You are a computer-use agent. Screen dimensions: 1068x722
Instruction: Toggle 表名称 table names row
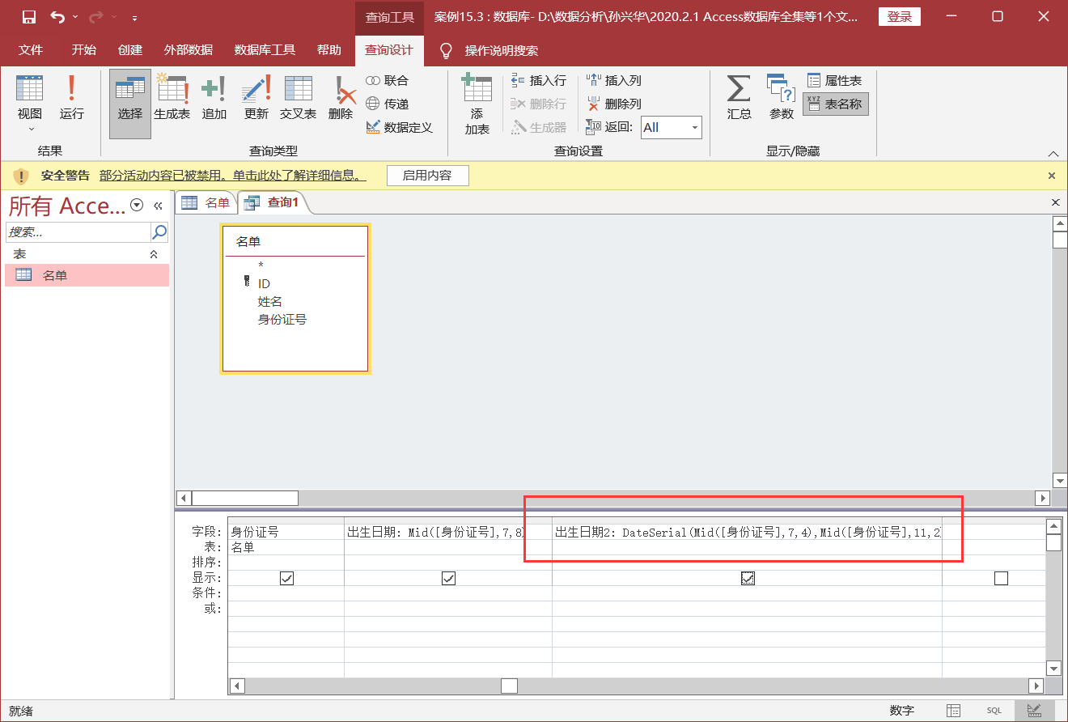(x=835, y=104)
